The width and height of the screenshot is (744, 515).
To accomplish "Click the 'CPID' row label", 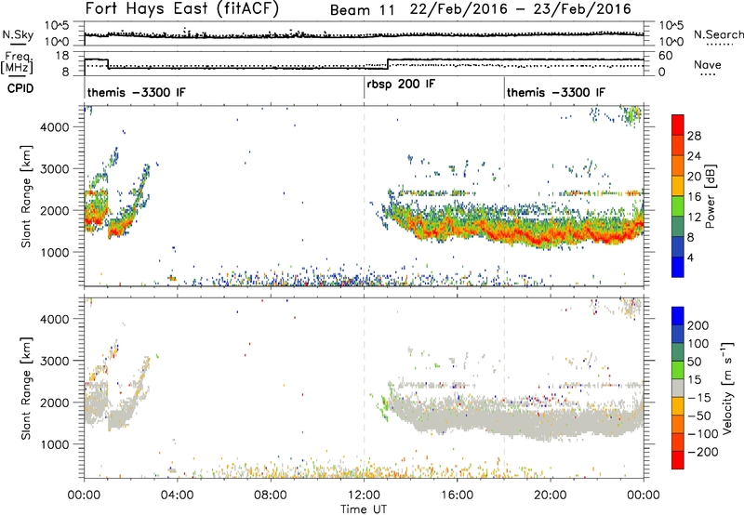I will [x=20, y=88].
